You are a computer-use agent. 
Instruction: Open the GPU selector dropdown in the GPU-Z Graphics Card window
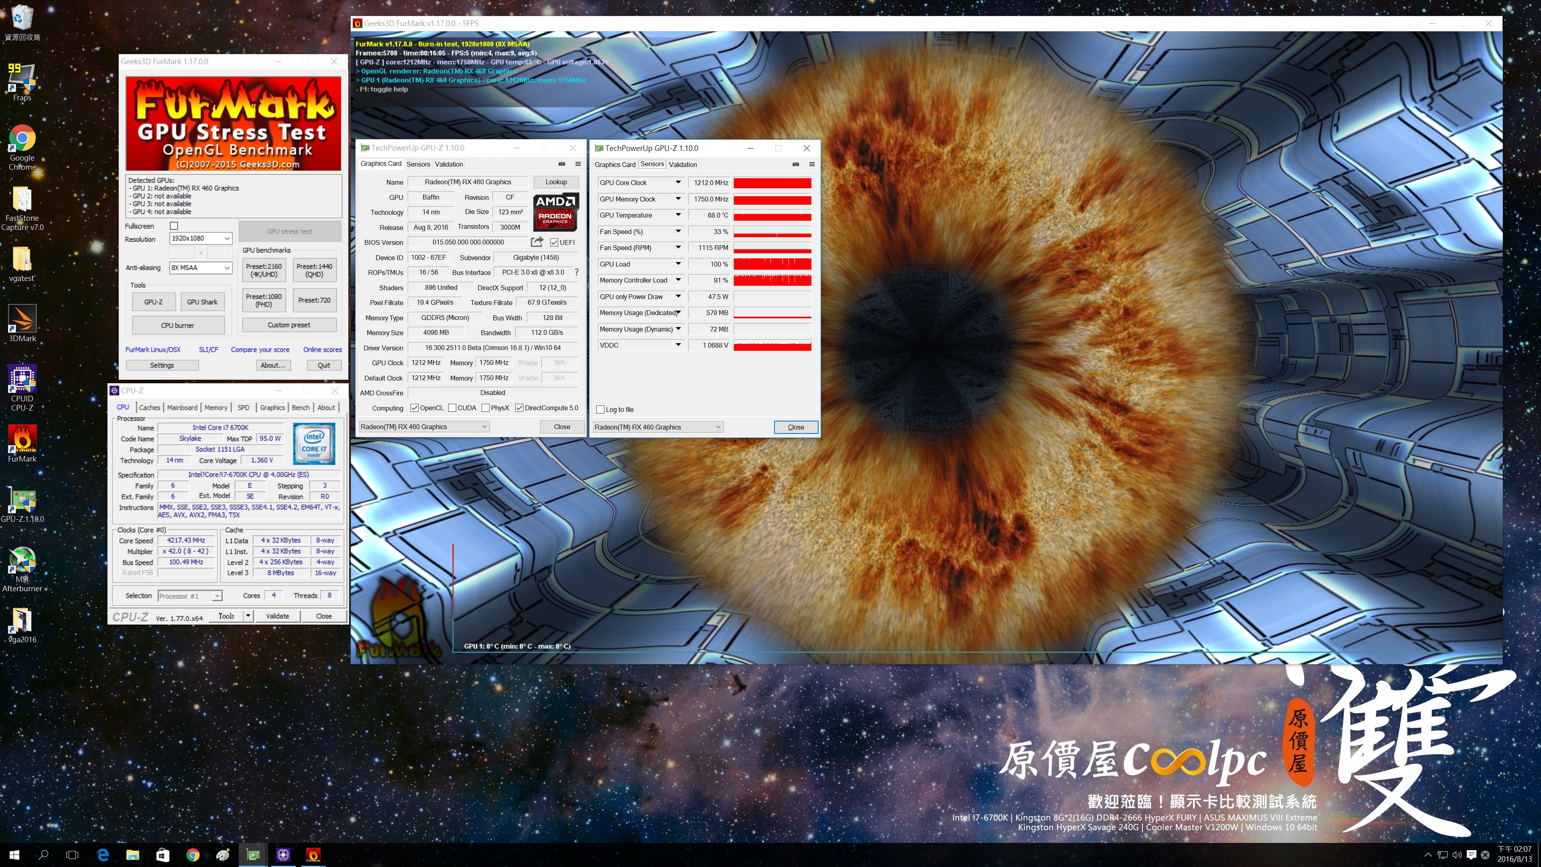(x=424, y=427)
